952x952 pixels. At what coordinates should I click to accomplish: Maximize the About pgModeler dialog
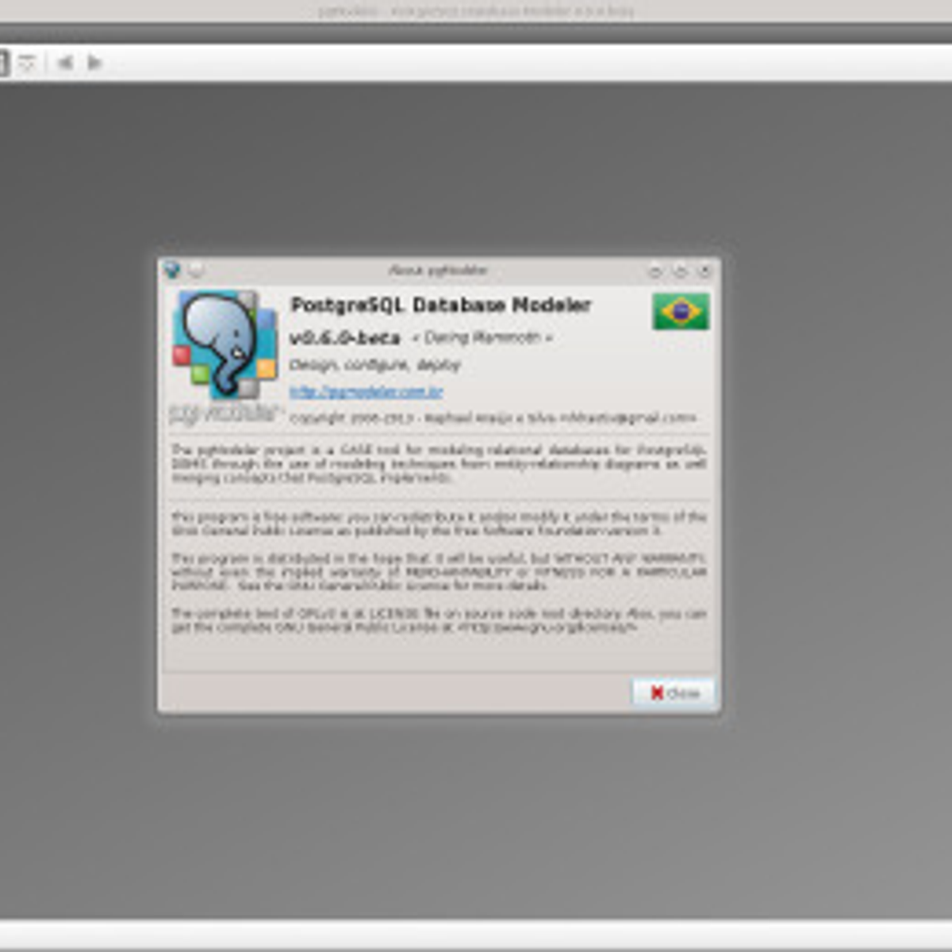coord(680,271)
